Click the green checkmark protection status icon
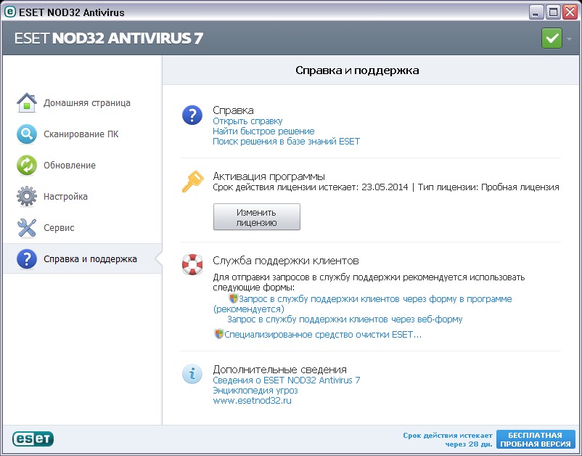 [x=552, y=38]
